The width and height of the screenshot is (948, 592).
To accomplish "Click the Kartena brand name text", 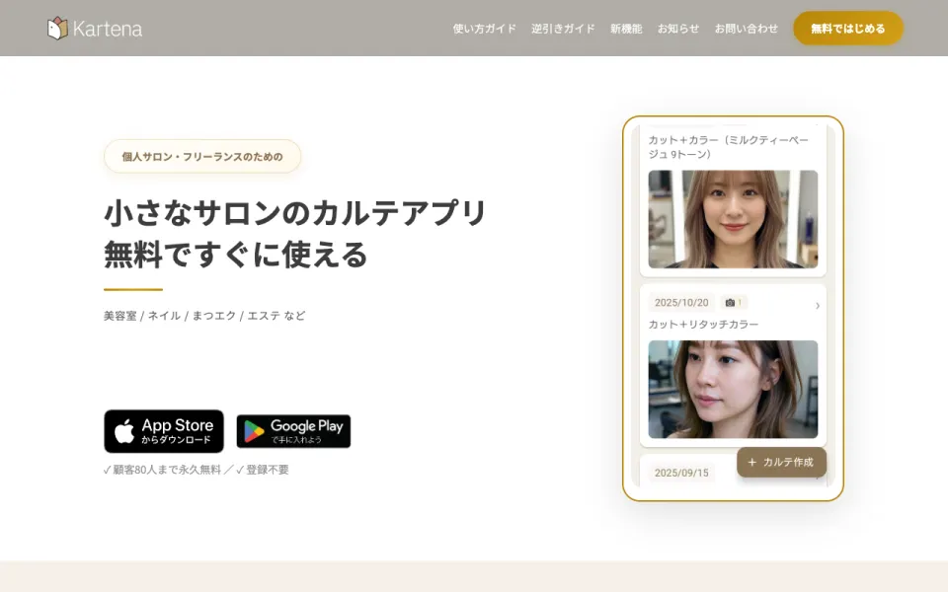I will click(108, 29).
